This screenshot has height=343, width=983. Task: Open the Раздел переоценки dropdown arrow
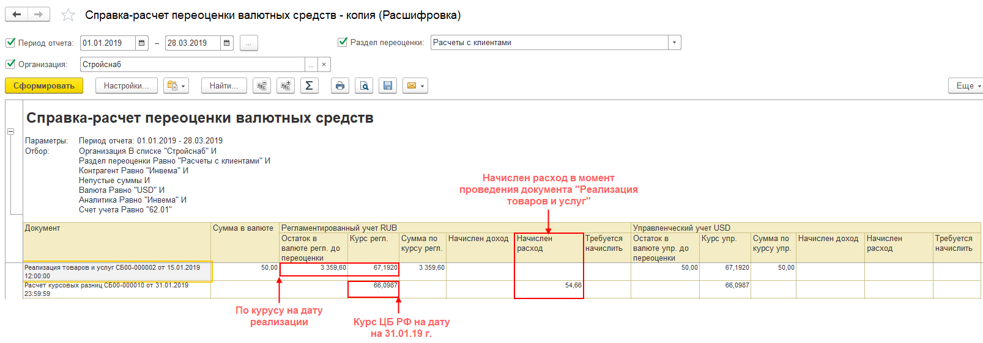tap(675, 43)
